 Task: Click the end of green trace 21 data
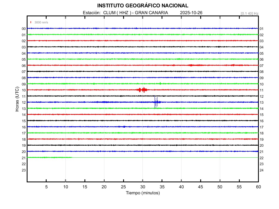tap(72, 157)
